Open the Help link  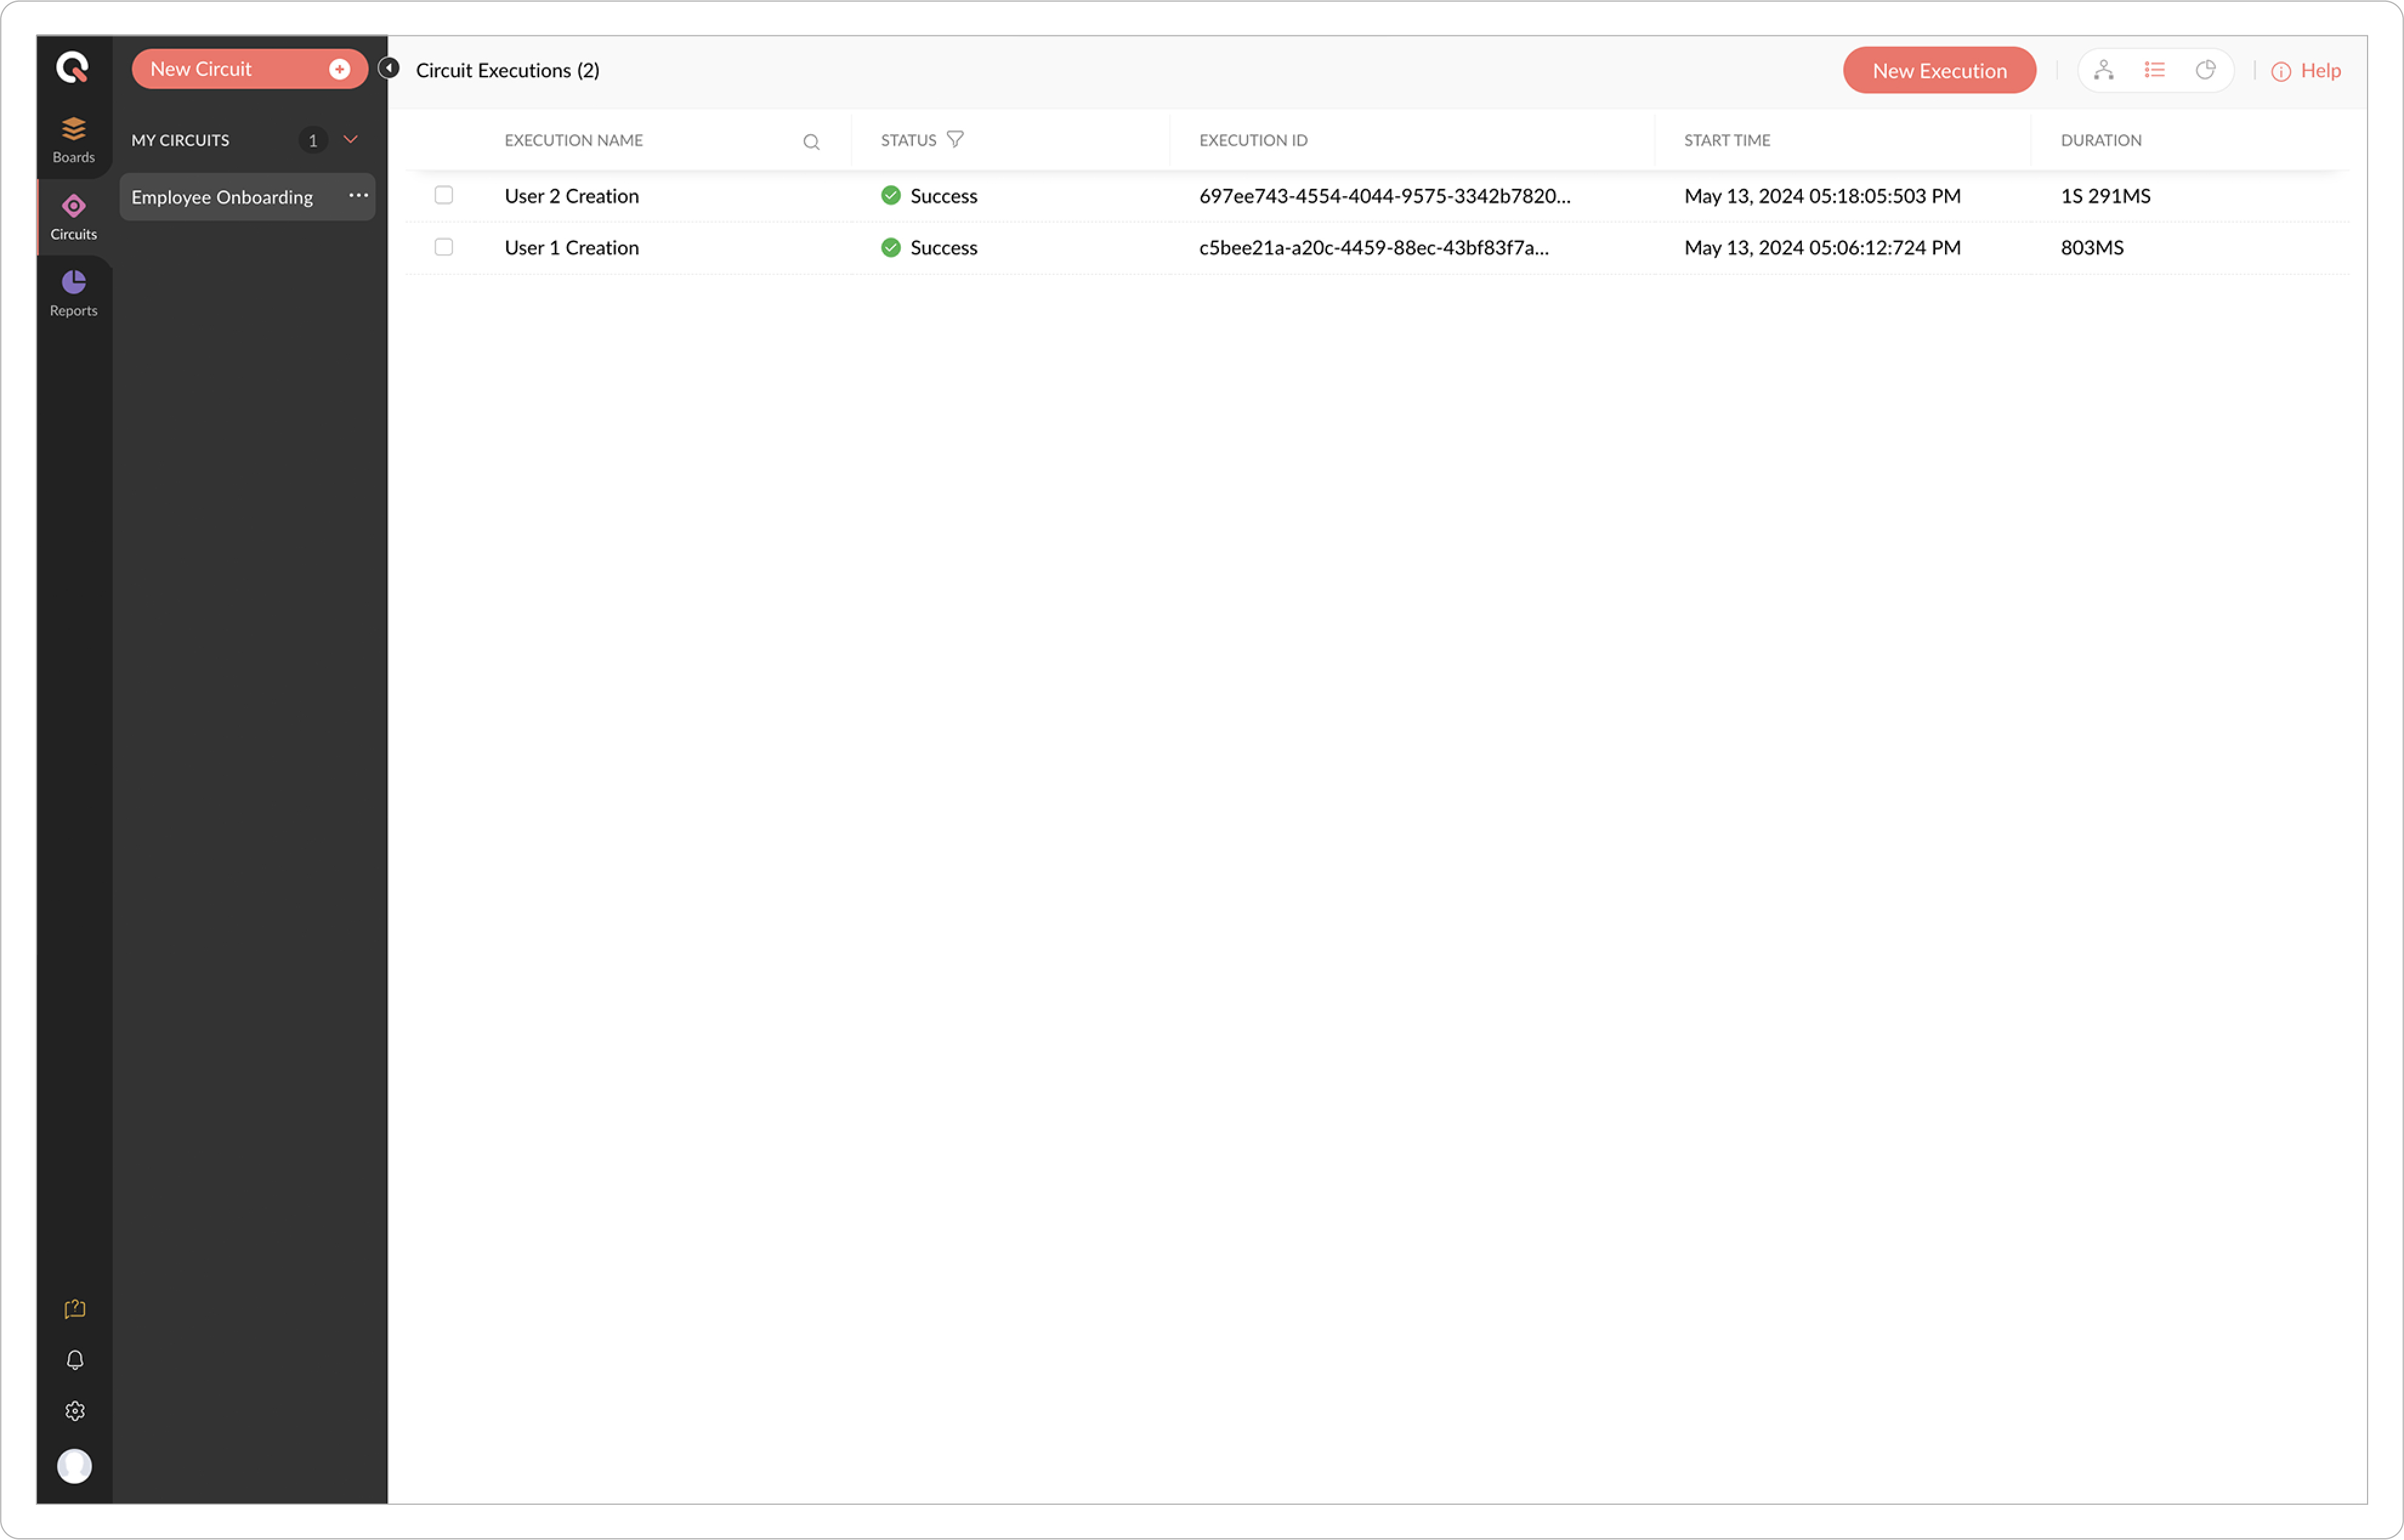tap(2320, 71)
